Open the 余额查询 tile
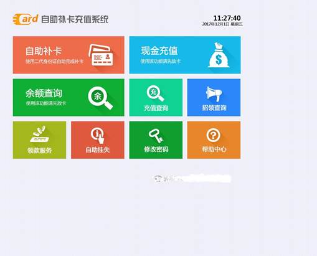Screen dimensions: 317x256 tap(69, 97)
